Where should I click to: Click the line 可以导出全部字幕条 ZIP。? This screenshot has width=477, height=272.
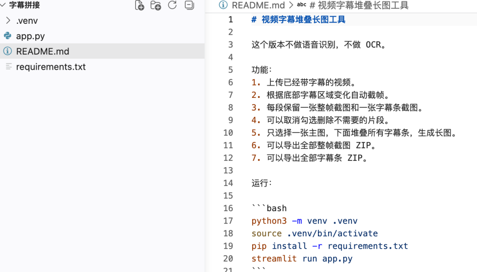[310, 158]
